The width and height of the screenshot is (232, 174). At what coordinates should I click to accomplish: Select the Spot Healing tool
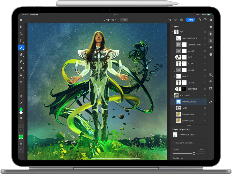pyautogui.click(x=21, y=61)
